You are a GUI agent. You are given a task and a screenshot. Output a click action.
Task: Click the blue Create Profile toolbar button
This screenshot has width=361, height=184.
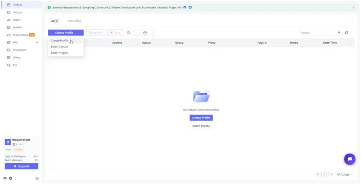(66, 33)
